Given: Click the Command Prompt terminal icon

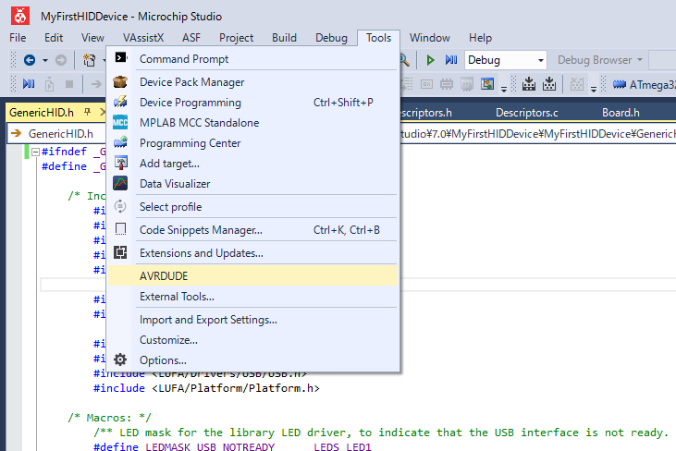Looking at the screenshot, I should tap(121, 57).
